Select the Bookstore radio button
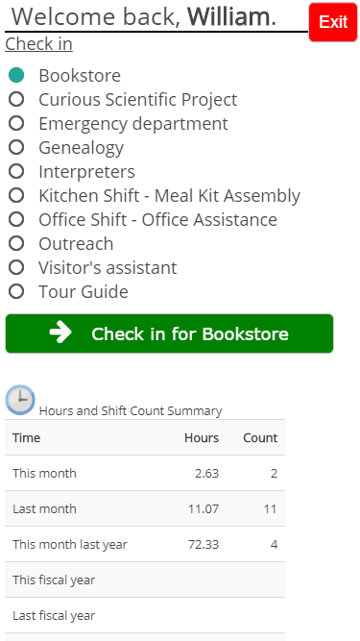This screenshot has width=360, height=641. [x=16, y=75]
